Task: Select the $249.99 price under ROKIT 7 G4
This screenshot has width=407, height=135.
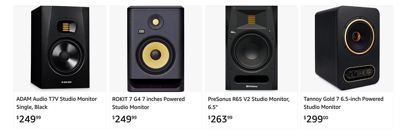Action: click(x=124, y=119)
